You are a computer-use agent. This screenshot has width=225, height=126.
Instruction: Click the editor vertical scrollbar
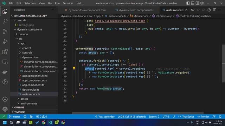point(224,63)
